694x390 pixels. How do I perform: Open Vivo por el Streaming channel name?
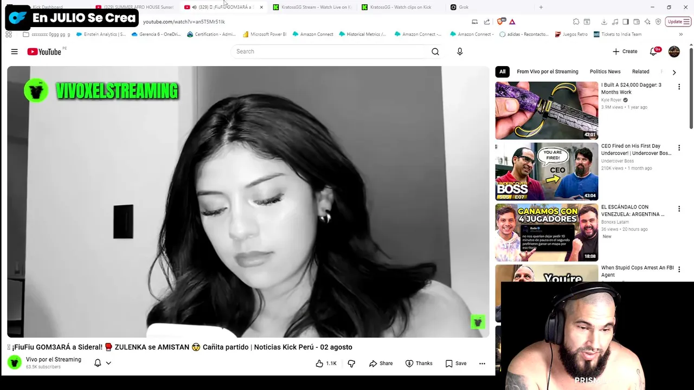54,360
